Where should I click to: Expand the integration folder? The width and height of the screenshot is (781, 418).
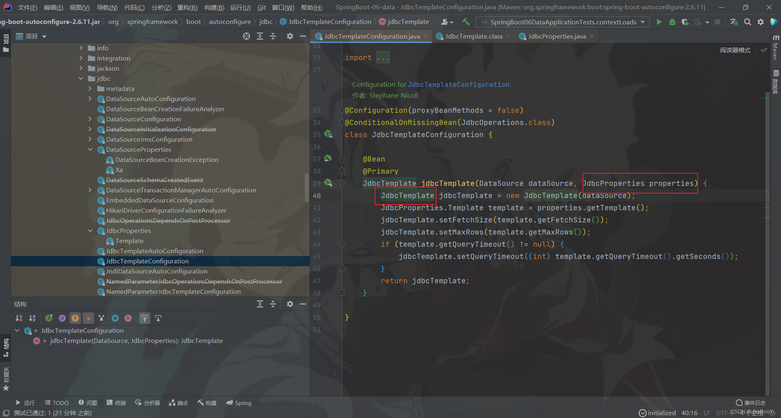tap(81, 58)
